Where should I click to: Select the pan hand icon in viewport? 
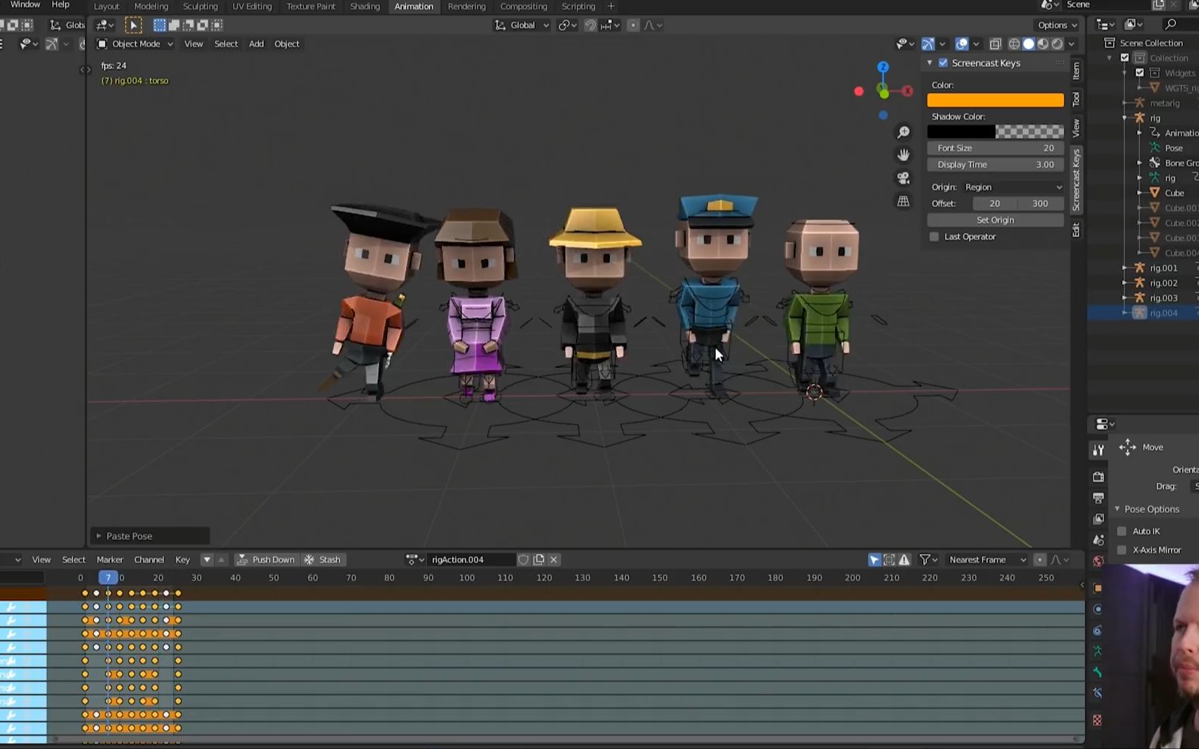903,155
